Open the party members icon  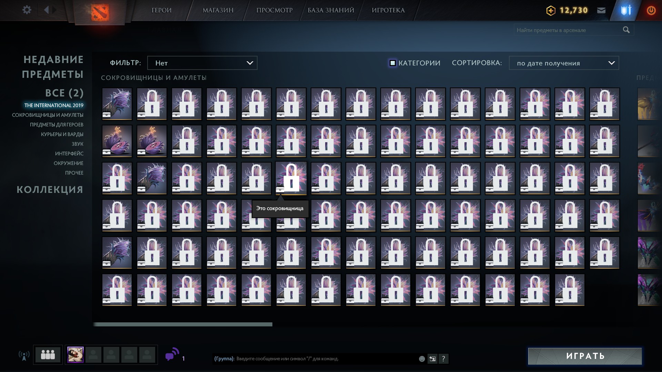48,354
